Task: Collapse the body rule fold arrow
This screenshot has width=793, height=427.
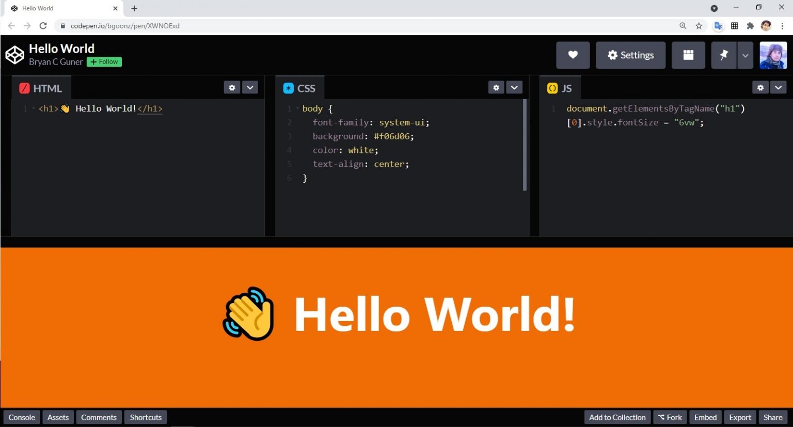Action: pos(297,108)
